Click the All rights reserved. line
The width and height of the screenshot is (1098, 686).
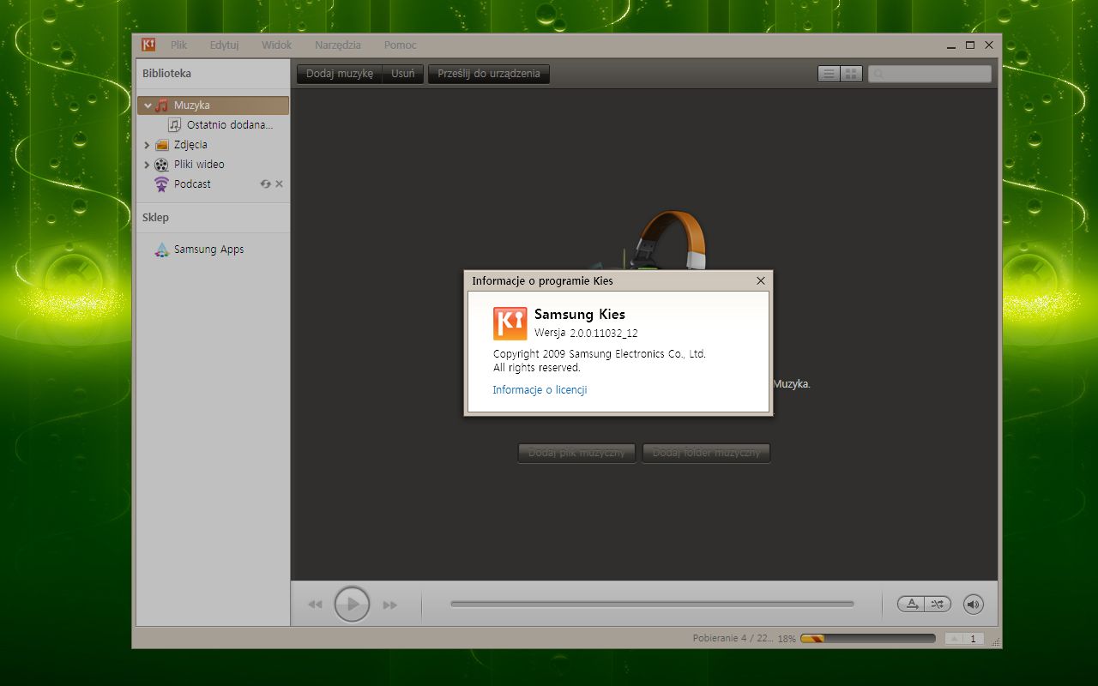(537, 368)
